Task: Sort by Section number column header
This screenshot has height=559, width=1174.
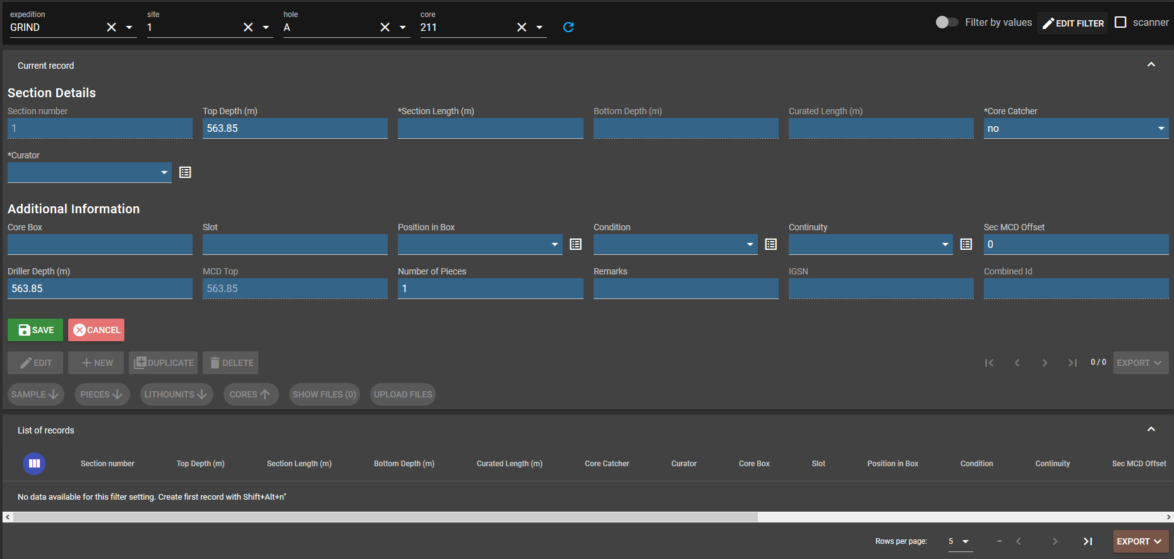Action: coord(107,464)
